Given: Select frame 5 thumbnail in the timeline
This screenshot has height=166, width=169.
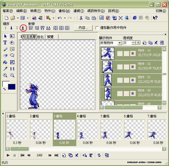Looking at the screenshot, I should (x=111, y=130).
